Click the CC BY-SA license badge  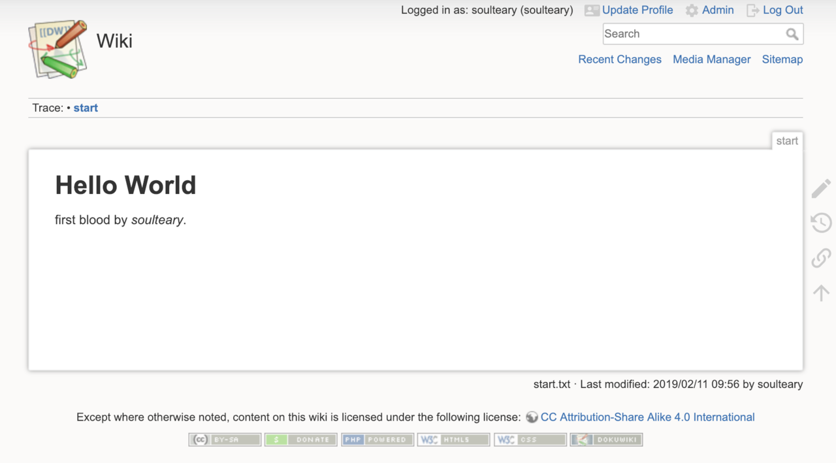[225, 439]
